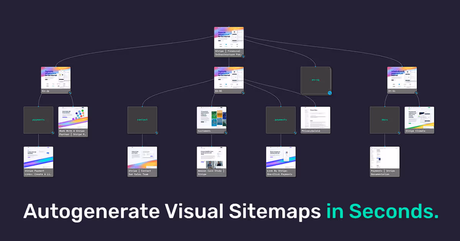Click the spinner icon on the docs node
Image resolution: width=460 pixels, height=241 pixels.
(x=399, y=133)
